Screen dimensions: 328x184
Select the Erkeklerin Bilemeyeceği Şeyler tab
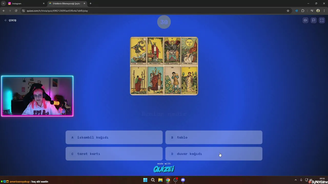click(x=66, y=4)
